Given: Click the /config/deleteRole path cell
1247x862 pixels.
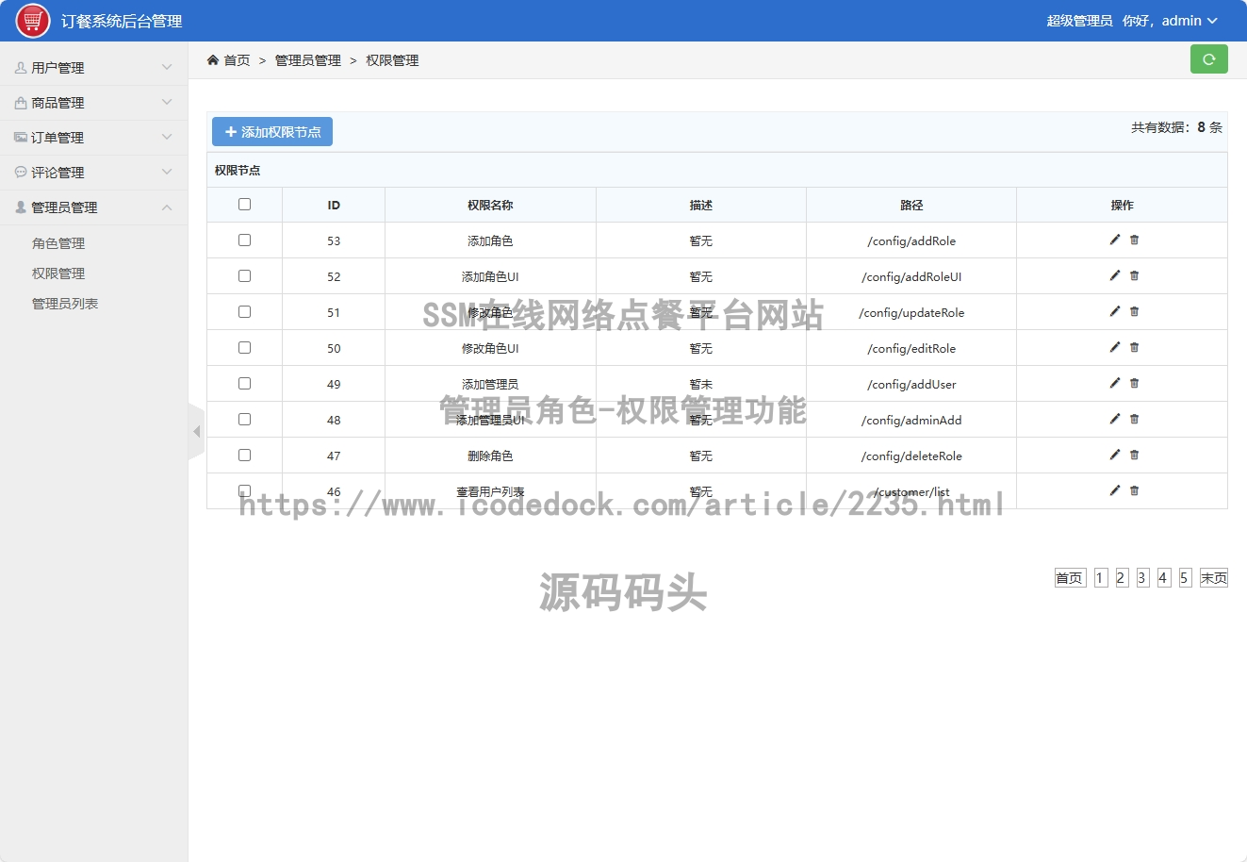Looking at the screenshot, I should 911,456.
